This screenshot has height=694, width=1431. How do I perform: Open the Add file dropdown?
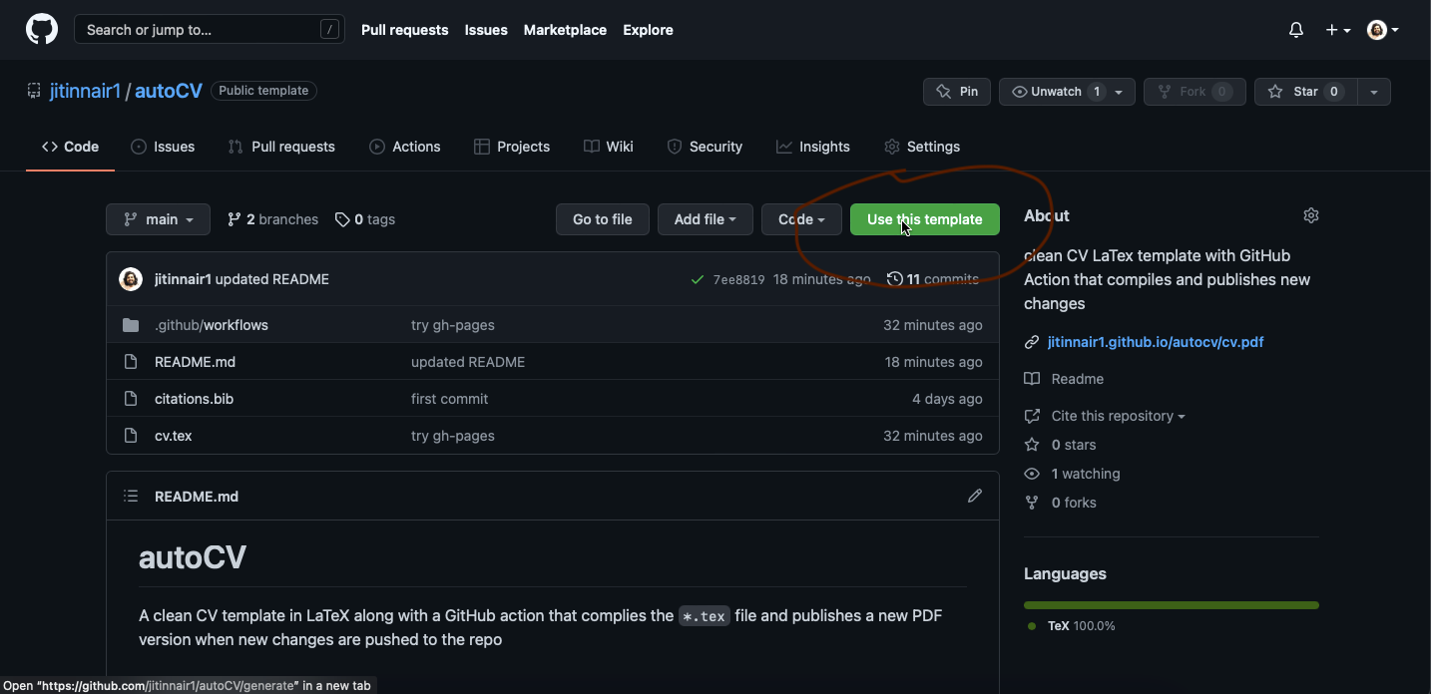706,219
